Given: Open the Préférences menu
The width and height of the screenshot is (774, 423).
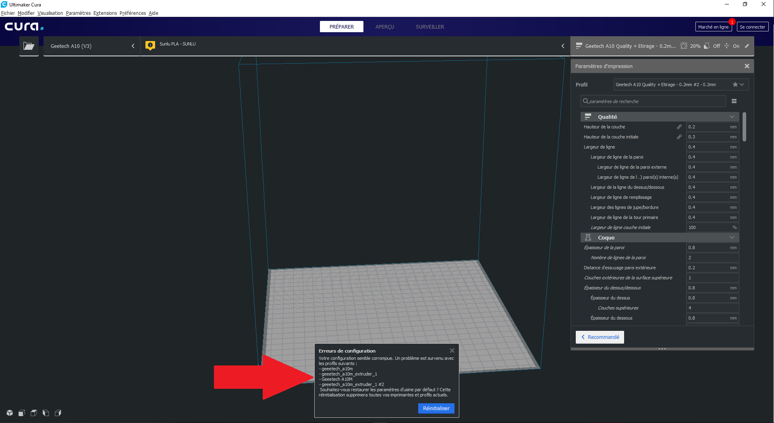Looking at the screenshot, I should pyautogui.click(x=133, y=13).
